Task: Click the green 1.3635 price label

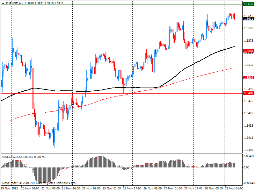Action: tap(248, 4)
